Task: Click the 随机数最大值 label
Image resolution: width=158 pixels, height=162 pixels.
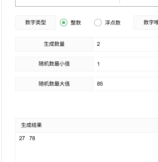Action: (x=54, y=84)
